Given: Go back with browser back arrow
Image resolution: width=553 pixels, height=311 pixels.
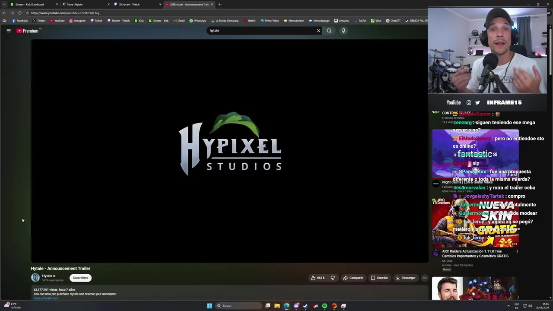Looking at the screenshot, I should click(x=4, y=13).
